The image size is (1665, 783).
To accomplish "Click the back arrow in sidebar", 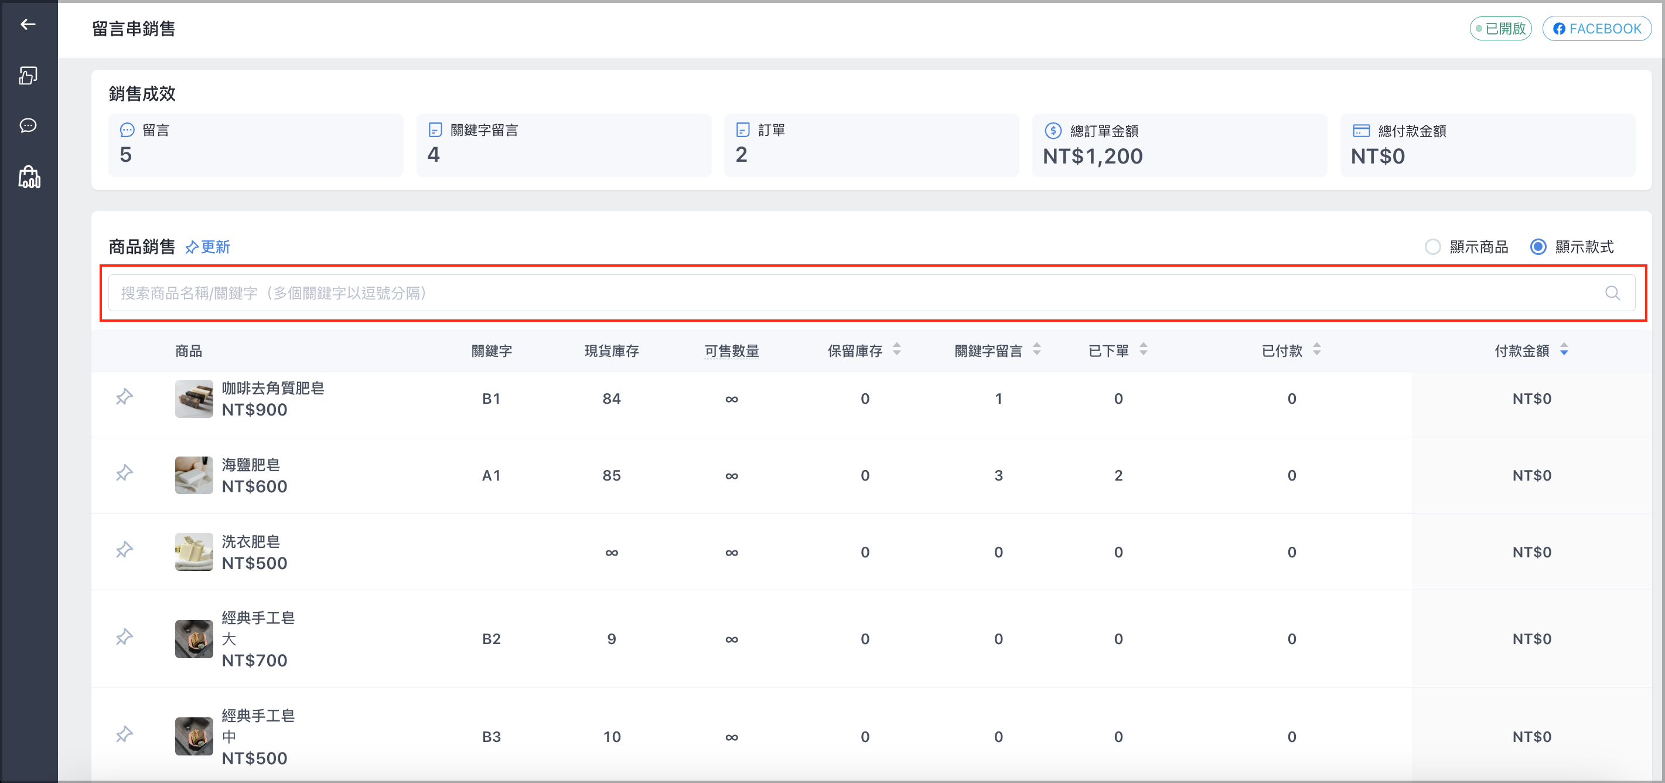I will (x=28, y=25).
